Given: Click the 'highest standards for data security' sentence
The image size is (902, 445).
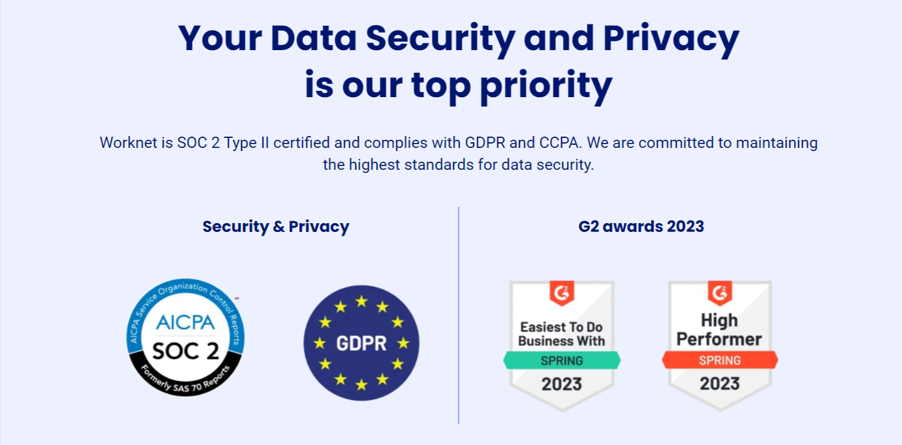Looking at the screenshot, I should pos(459,165).
